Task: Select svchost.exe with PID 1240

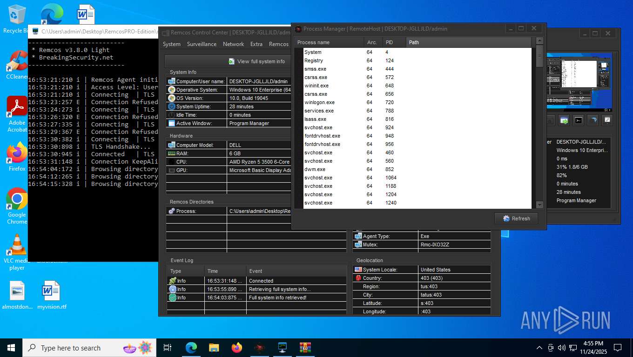Action: 417,203
